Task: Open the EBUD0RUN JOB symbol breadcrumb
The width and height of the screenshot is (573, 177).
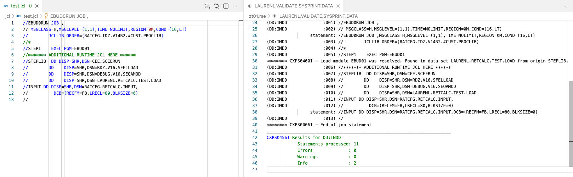Action: click(69, 16)
